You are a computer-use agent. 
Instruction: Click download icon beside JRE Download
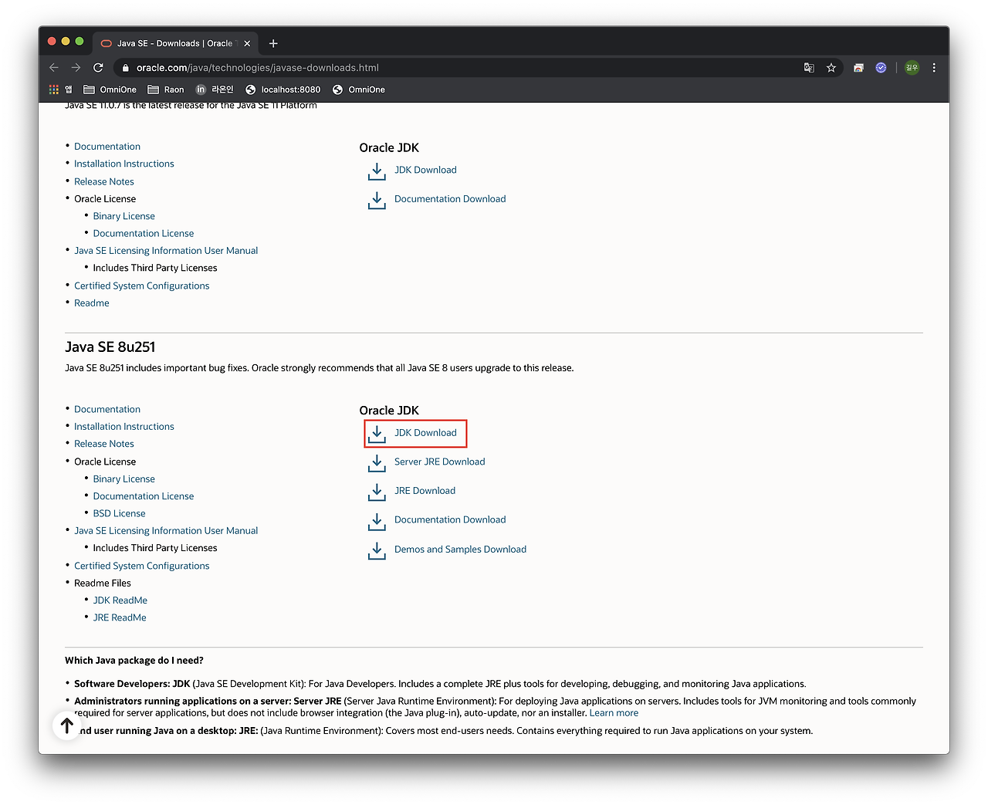pyautogui.click(x=377, y=492)
